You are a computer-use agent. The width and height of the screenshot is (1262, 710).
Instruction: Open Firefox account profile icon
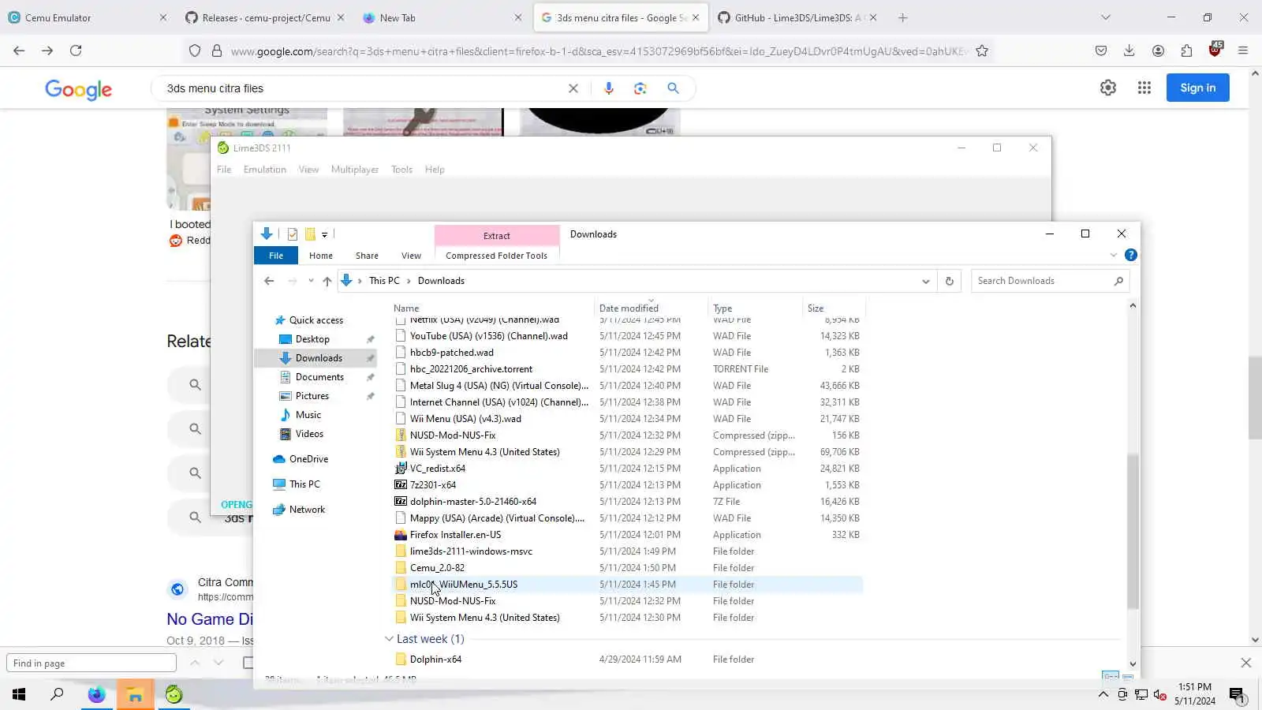1158,50
